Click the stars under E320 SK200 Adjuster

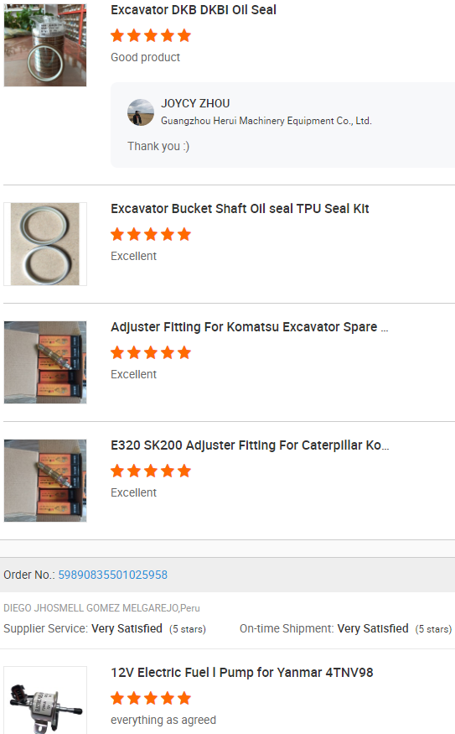click(x=151, y=471)
